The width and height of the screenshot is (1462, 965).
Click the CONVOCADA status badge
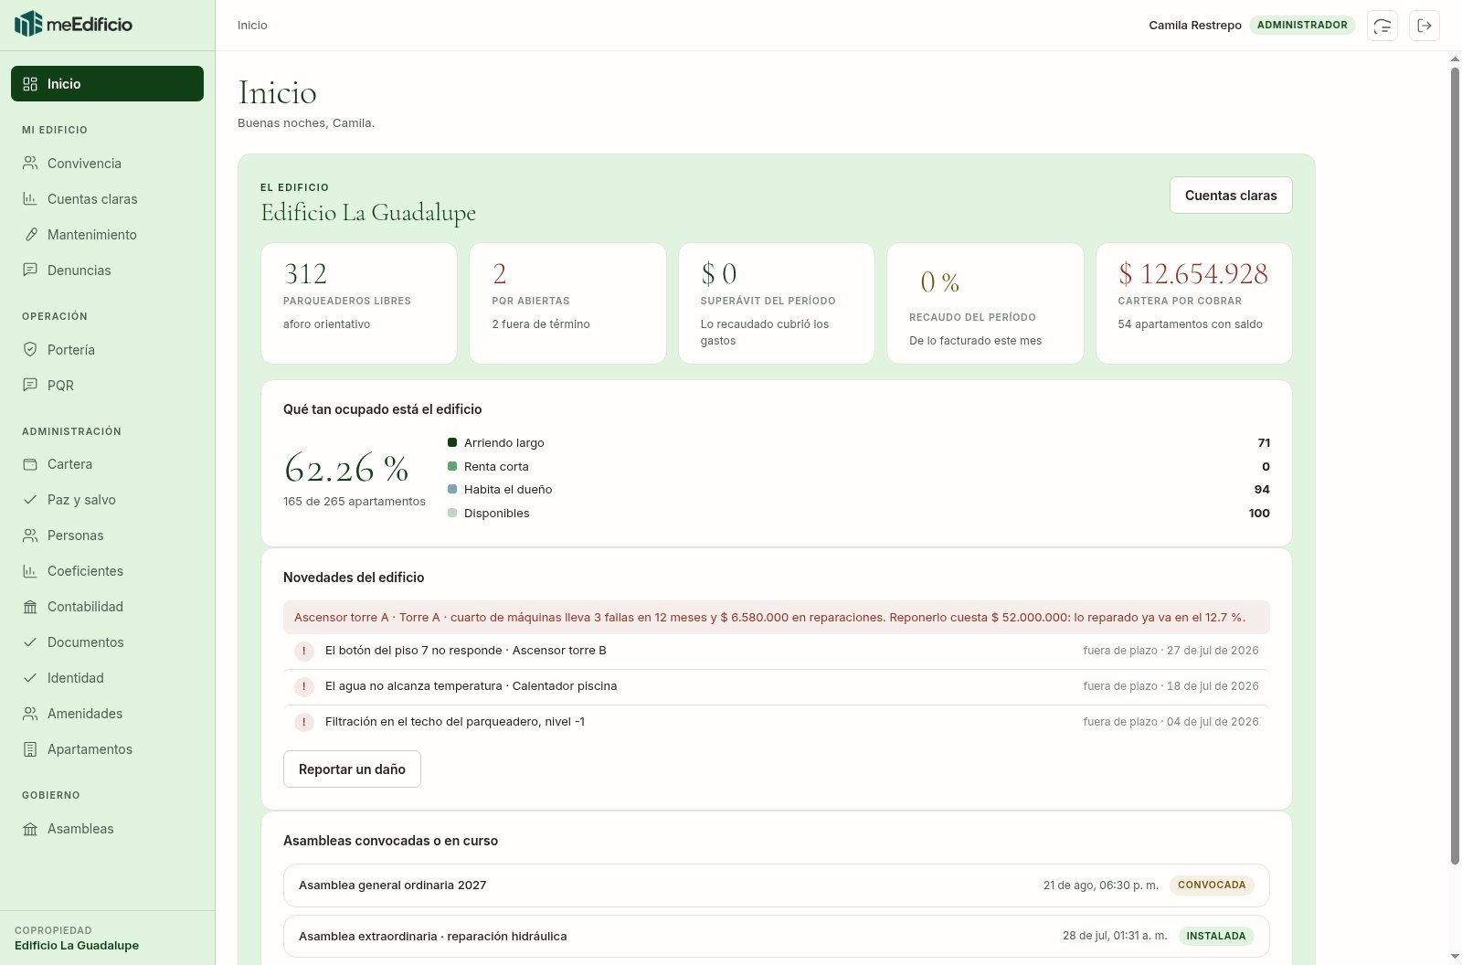tap(1212, 885)
